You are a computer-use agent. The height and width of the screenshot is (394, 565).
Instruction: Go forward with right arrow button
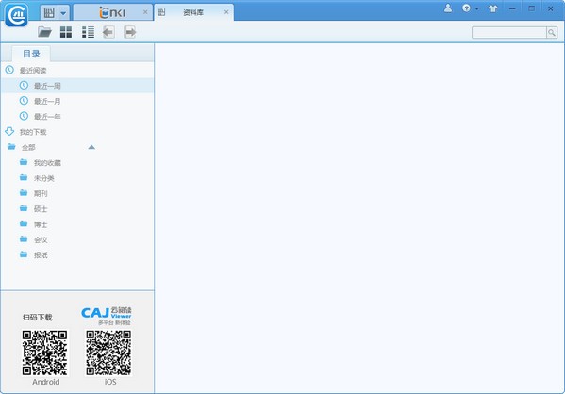click(130, 32)
